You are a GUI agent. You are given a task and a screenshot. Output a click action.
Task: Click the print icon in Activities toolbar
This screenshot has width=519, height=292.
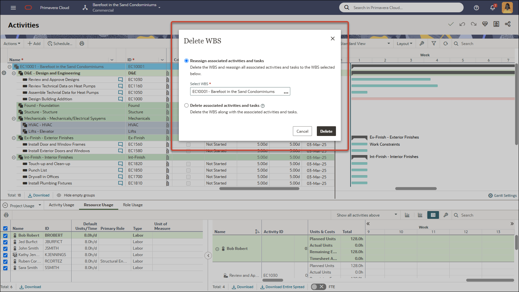(82, 43)
